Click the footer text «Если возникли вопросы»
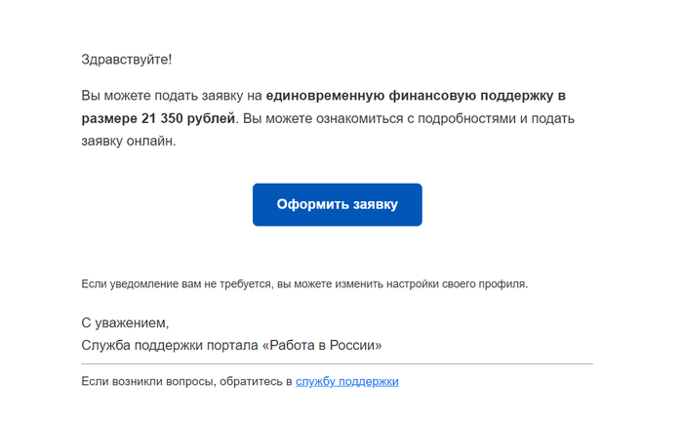The height and width of the screenshot is (425, 683). coord(147,382)
